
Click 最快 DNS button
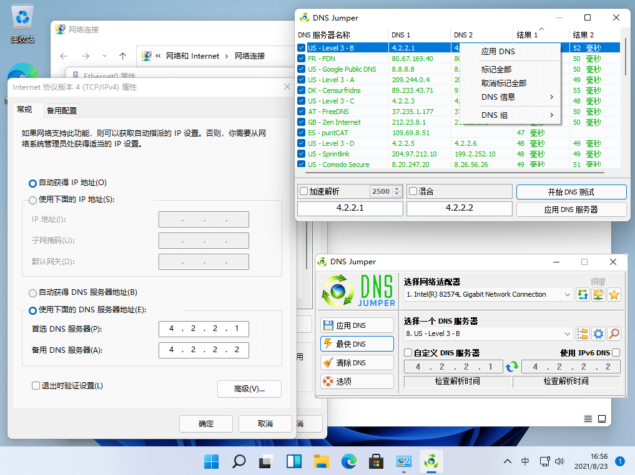pyautogui.click(x=357, y=344)
